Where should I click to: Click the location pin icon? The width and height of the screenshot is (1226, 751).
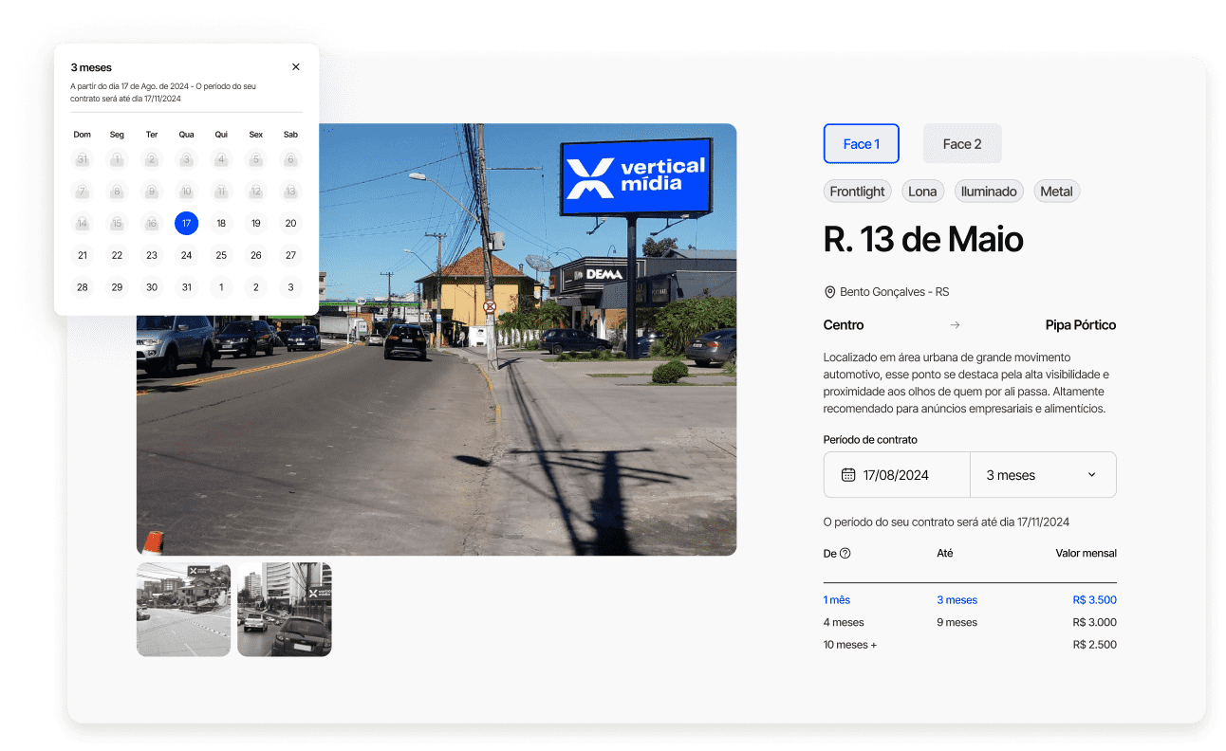pos(830,292)
